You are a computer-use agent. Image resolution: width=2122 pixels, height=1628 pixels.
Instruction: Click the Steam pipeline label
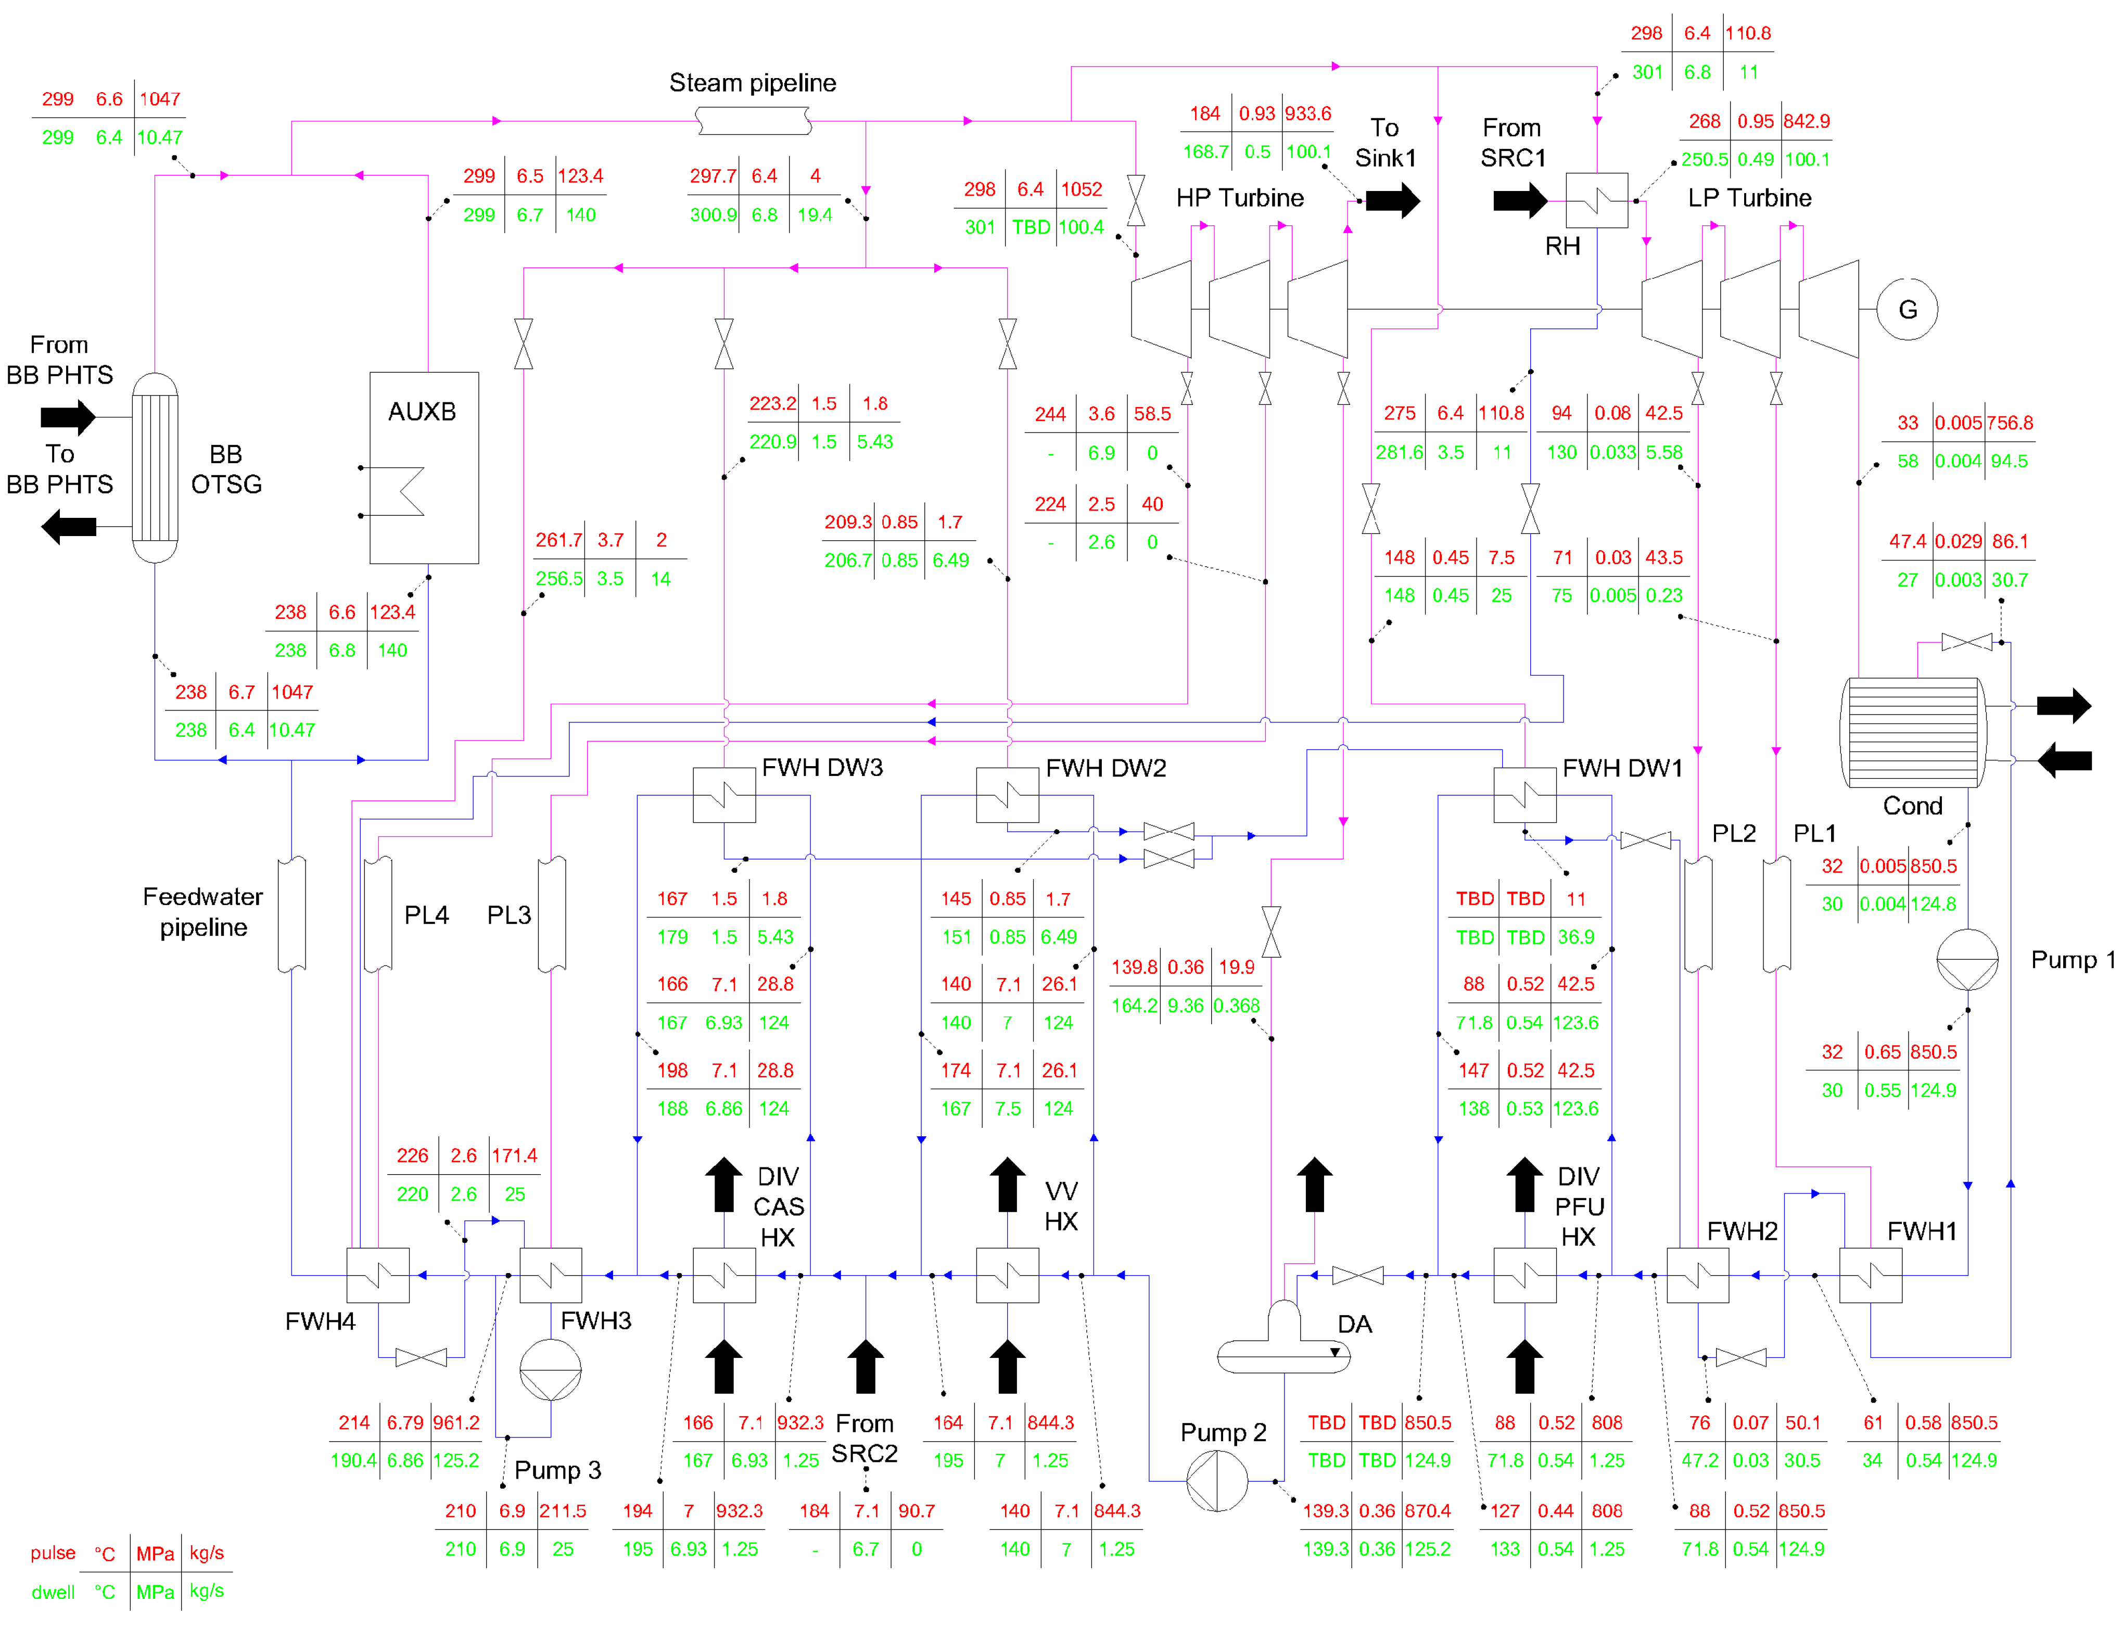(752, 82)
